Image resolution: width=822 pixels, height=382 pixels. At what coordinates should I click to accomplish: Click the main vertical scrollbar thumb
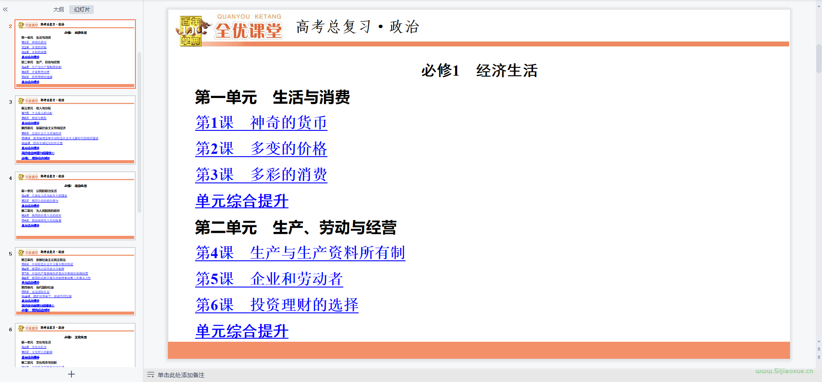[x=818, y=58]
